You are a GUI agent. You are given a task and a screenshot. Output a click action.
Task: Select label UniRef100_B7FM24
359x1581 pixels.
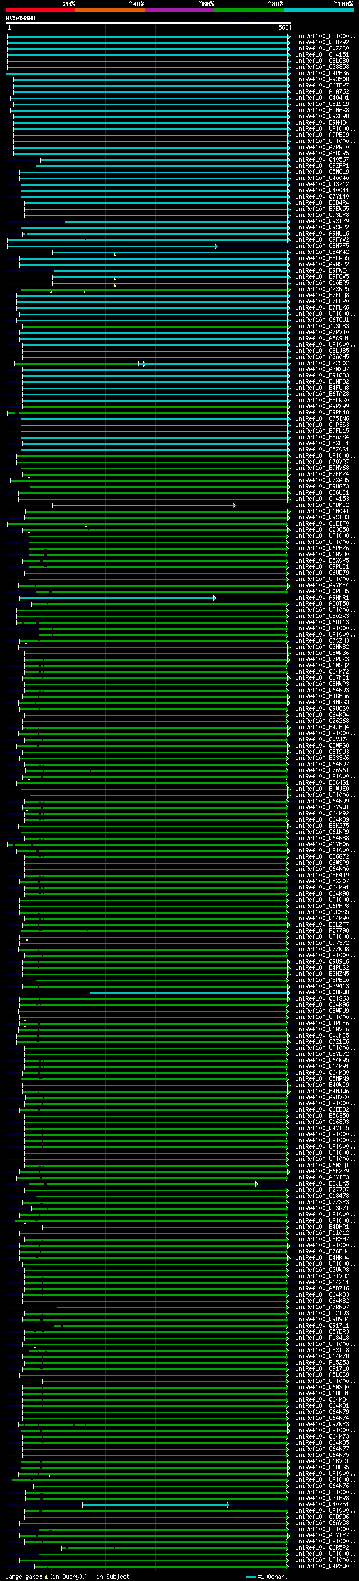(x=322, y=474)
